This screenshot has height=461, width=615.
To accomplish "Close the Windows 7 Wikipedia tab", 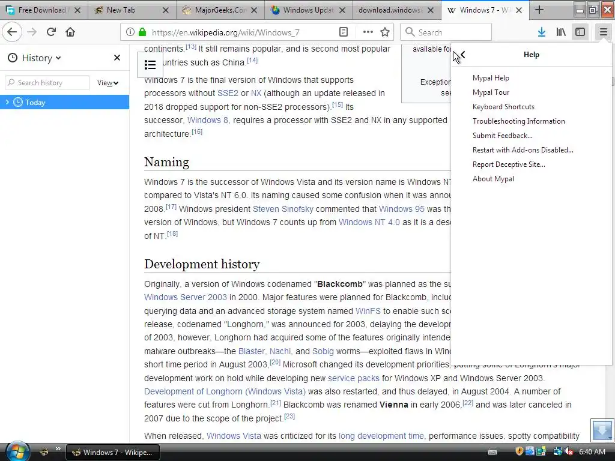I will pyautogui.click(x=518, y=10).
